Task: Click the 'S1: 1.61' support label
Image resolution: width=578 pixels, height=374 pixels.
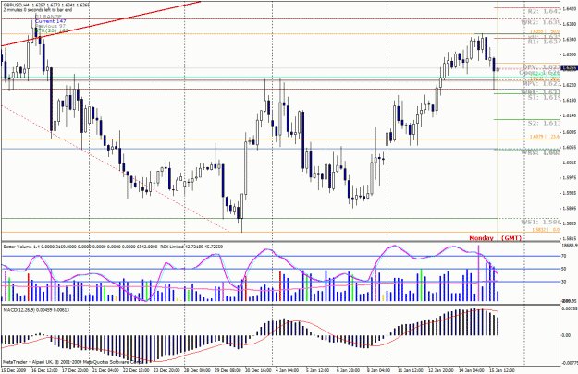Action: click(x=544, y=98)
